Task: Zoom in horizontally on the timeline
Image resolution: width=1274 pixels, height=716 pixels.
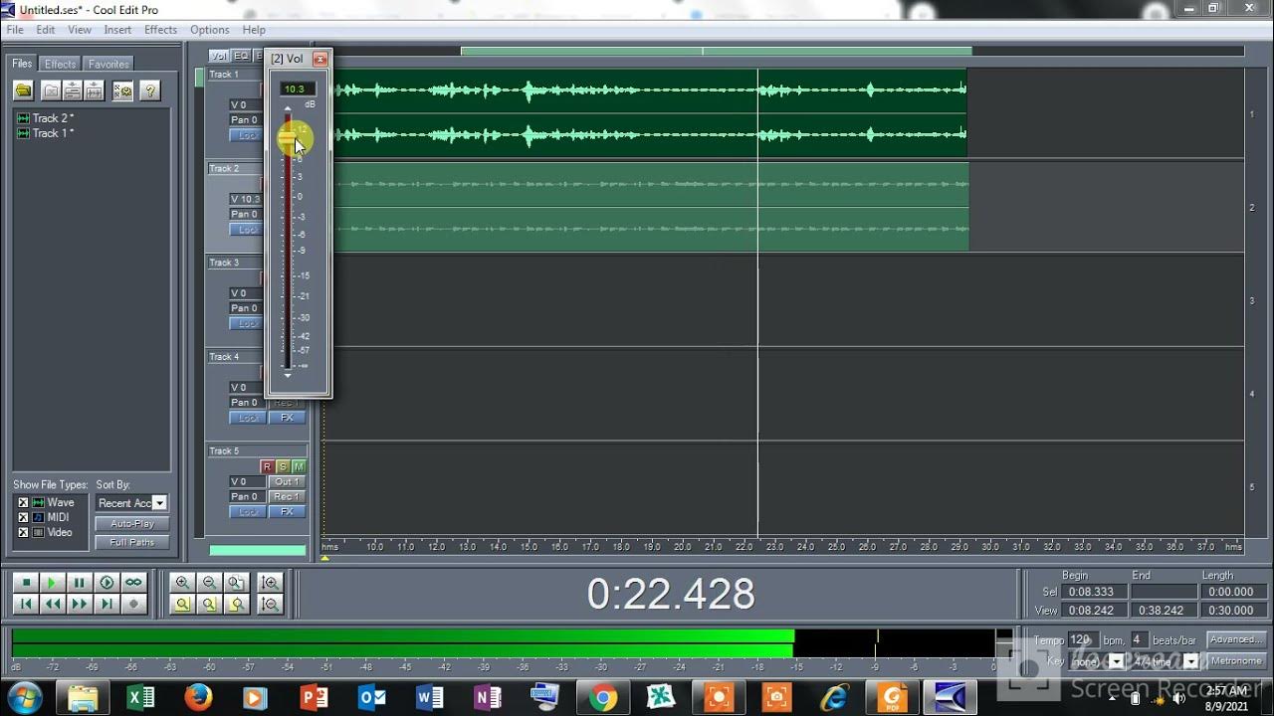Action: pyautogui.click(x=182, y=583)
